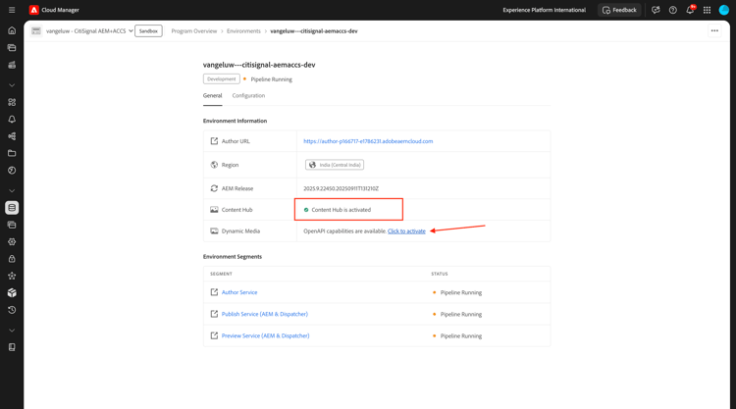Open the pie-clock activity icon in the sidebar

[12, 171]
